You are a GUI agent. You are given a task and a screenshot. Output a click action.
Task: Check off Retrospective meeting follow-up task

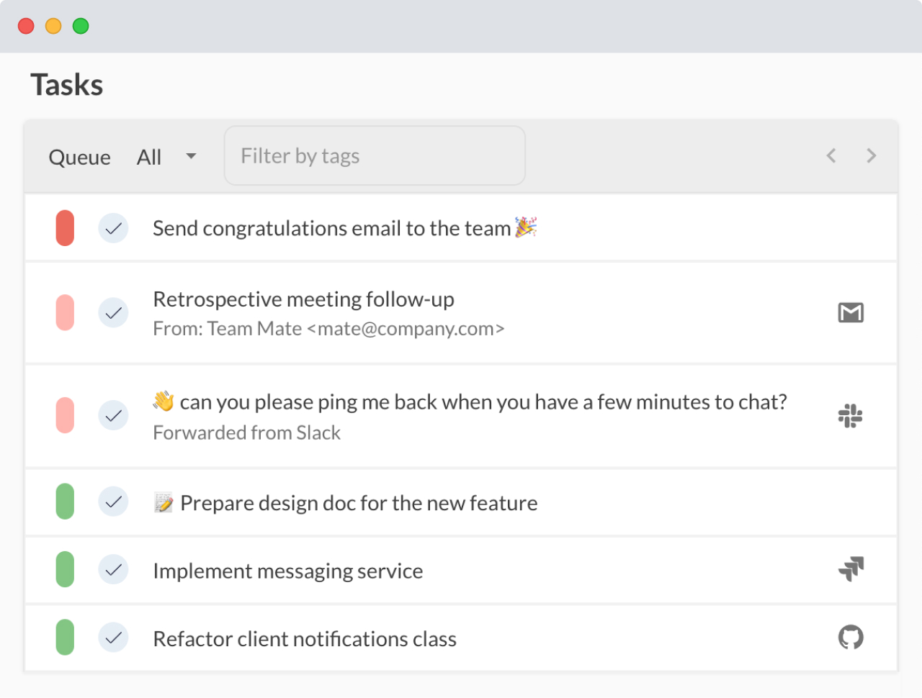(x=113, y=313)
